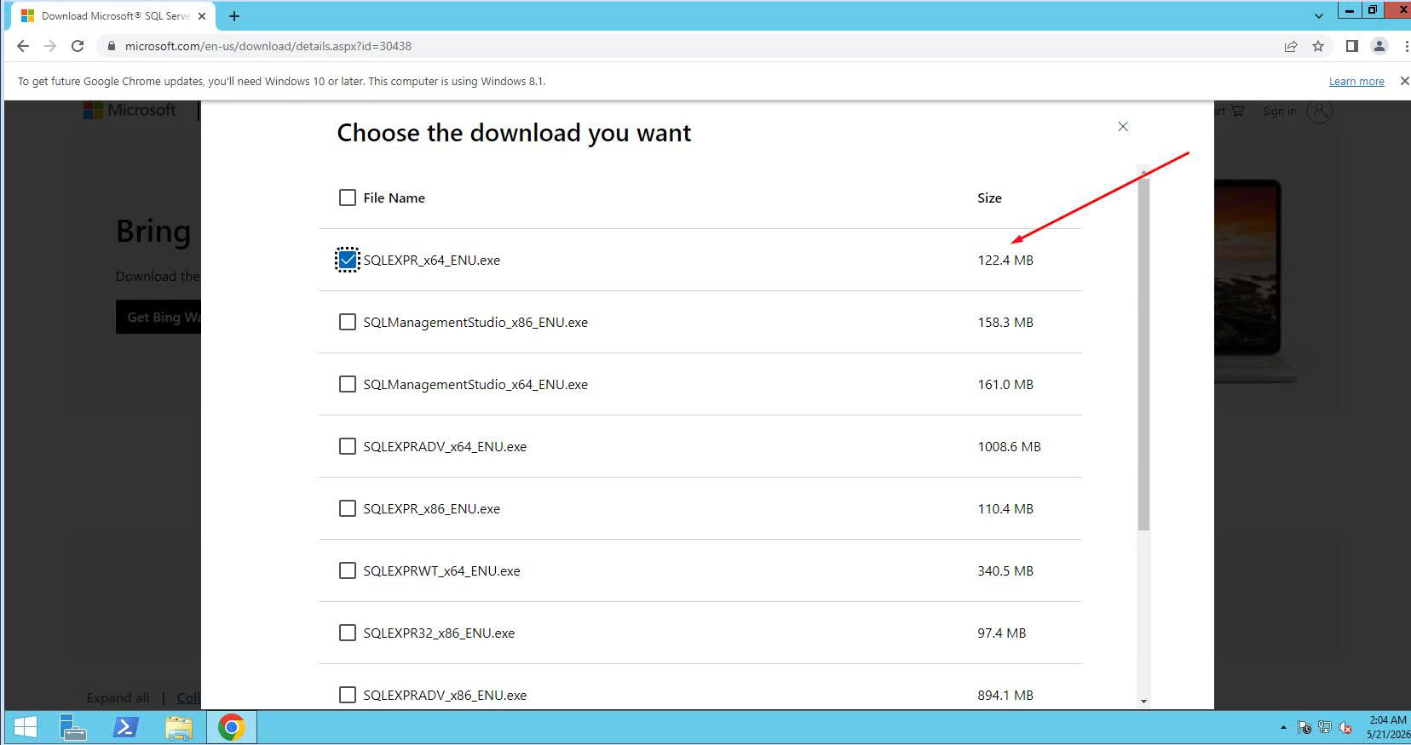1411x745 pixels.
Task: Open the Chrome profile avatar
Action: pos(1379,46)
